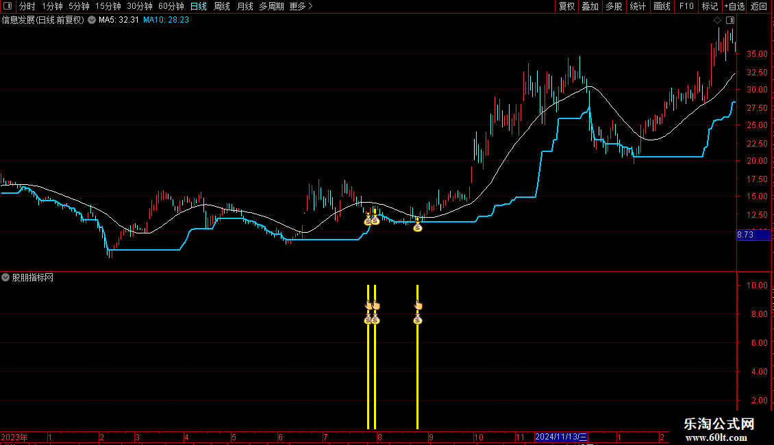
Task: Click month 10 on the time axis
Action: tap(478, 437)
